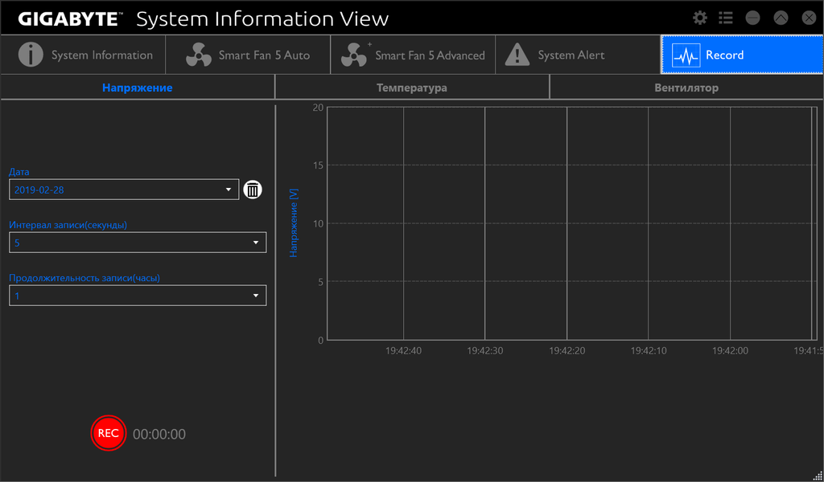Switch to Smart Fan 5 Advanced tab
Image resolution: width=824 pixels, height=482 pixels.
413,55
